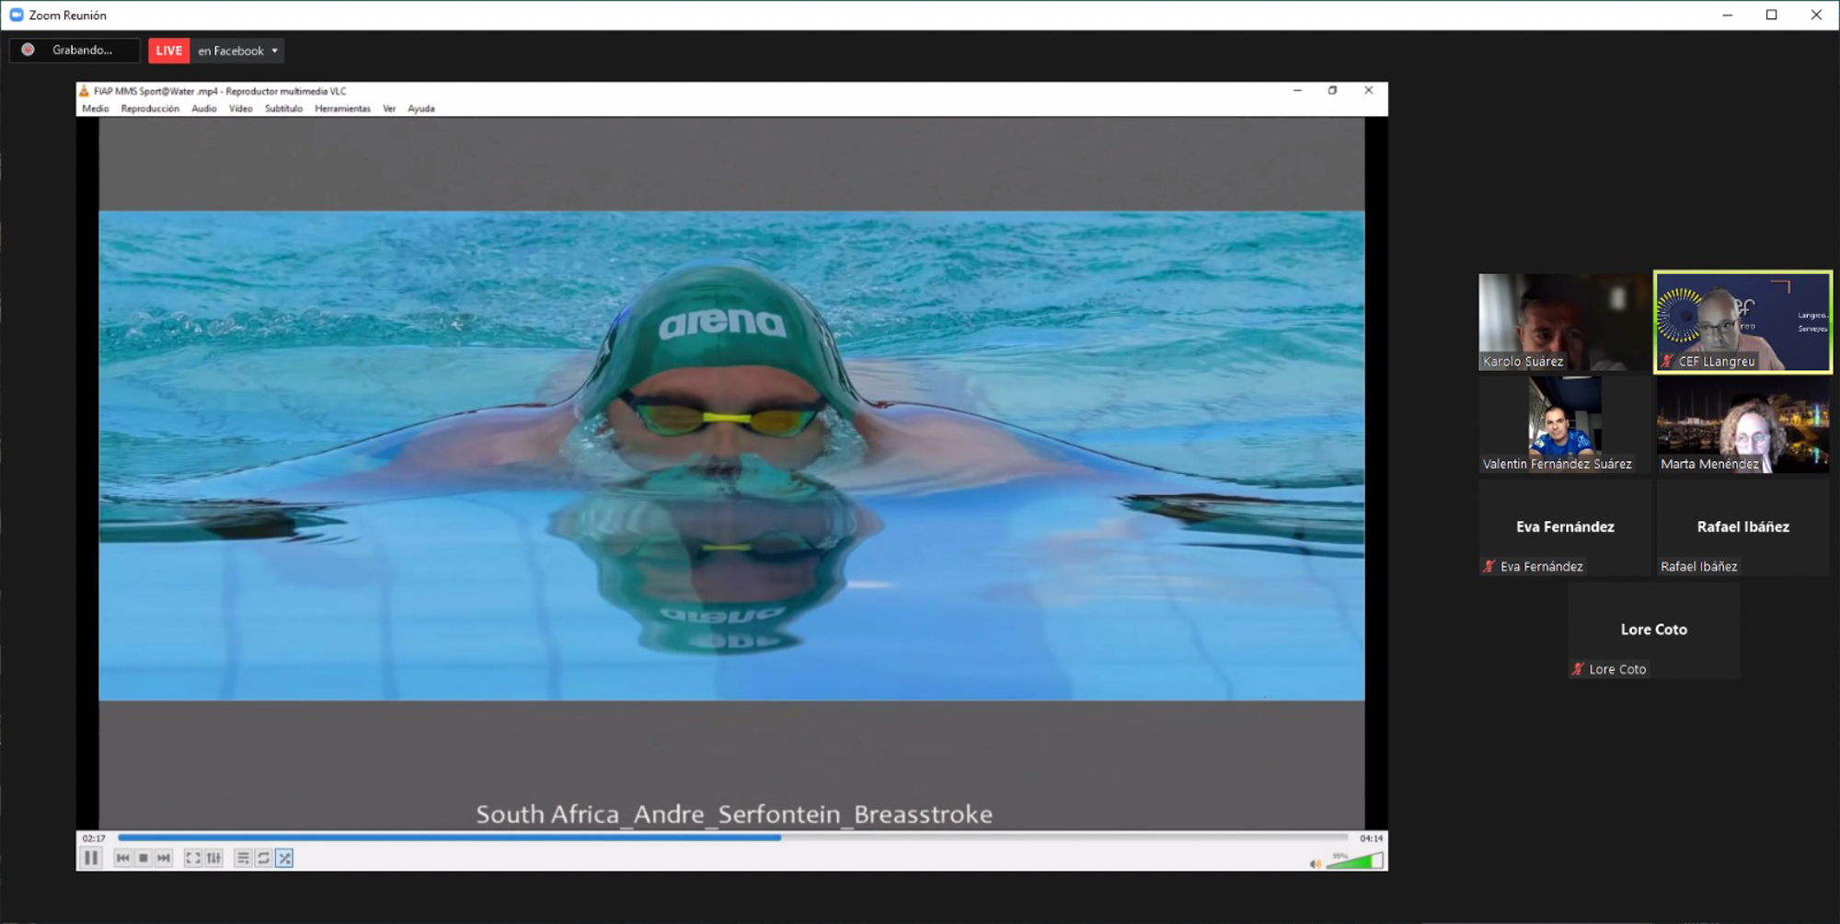The width and height of the screenshot is (1840, 924).
Task: Open the Ver menu in VLC
Action: point(389,109)
